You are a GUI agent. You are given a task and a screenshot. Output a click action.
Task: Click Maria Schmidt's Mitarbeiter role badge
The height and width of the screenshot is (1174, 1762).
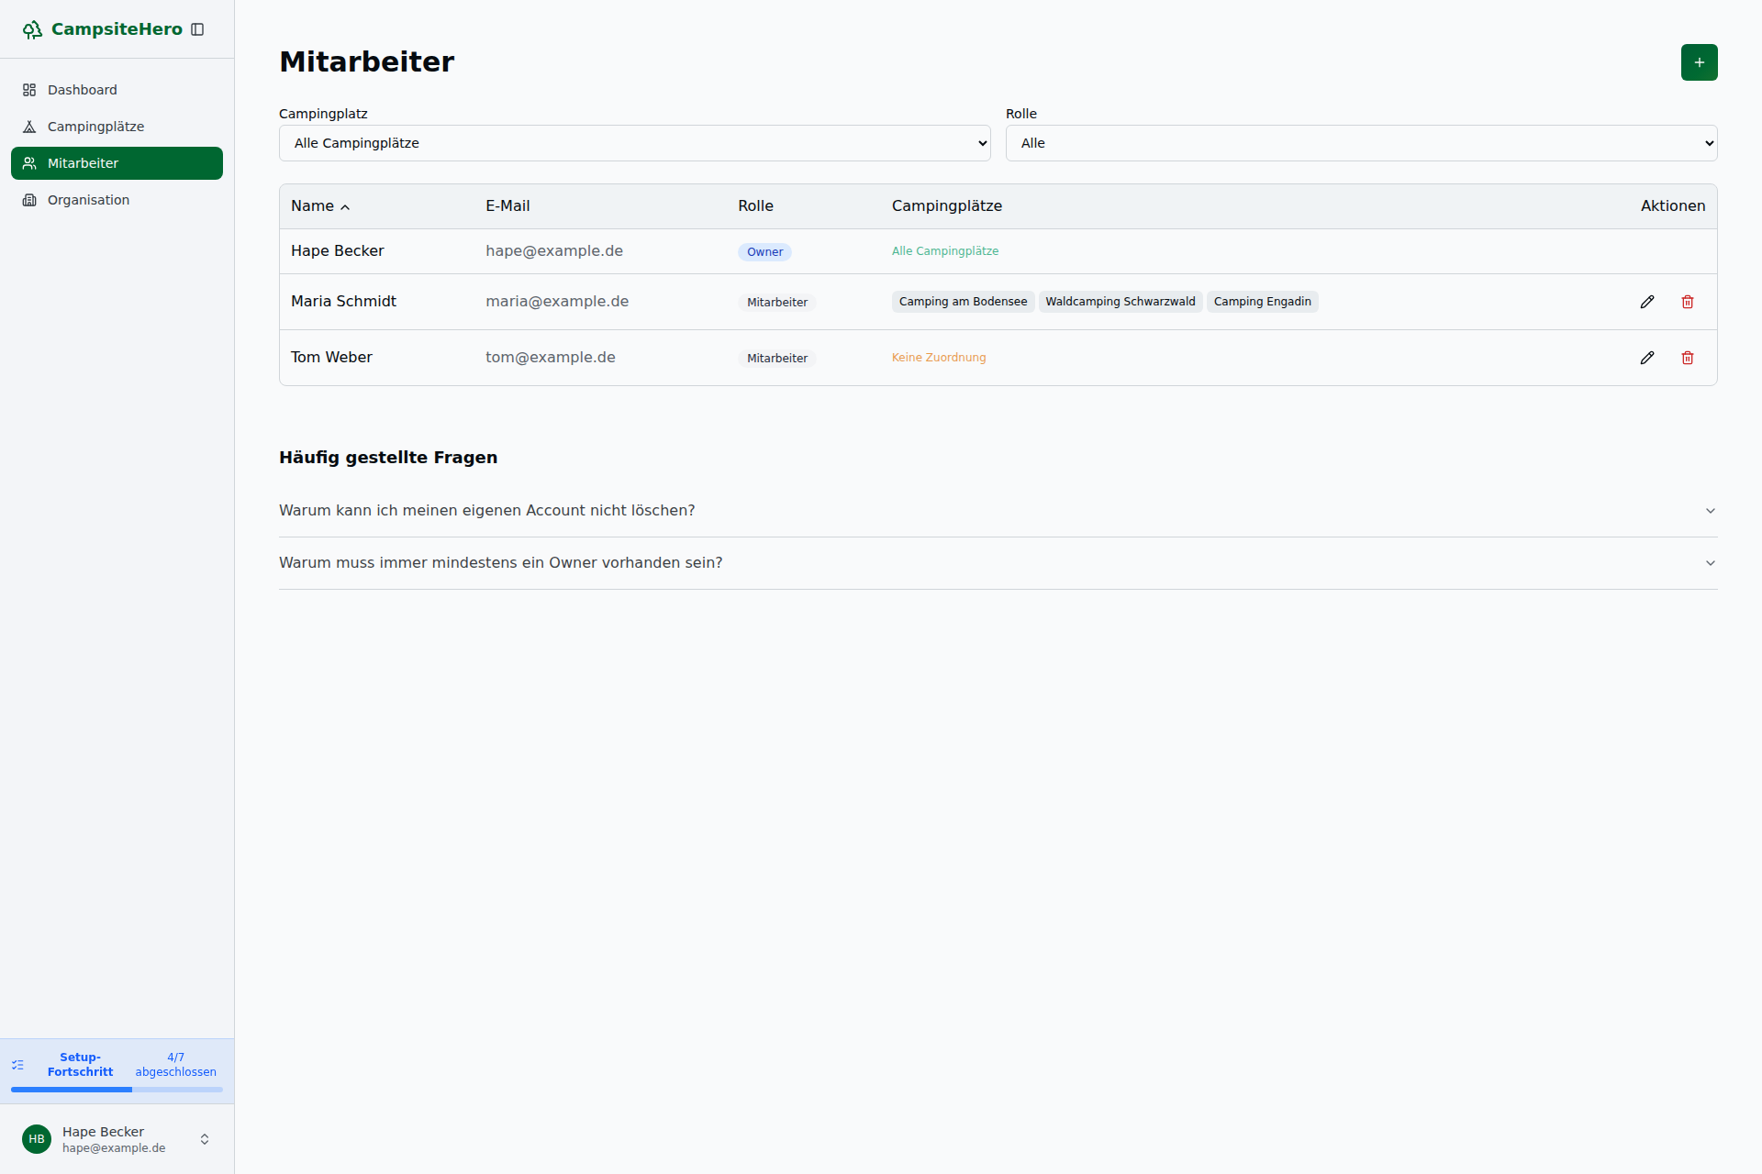click(x=777, y=303)
